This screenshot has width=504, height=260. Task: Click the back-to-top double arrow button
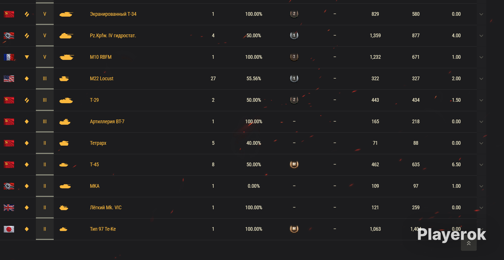tap(469, 243)
